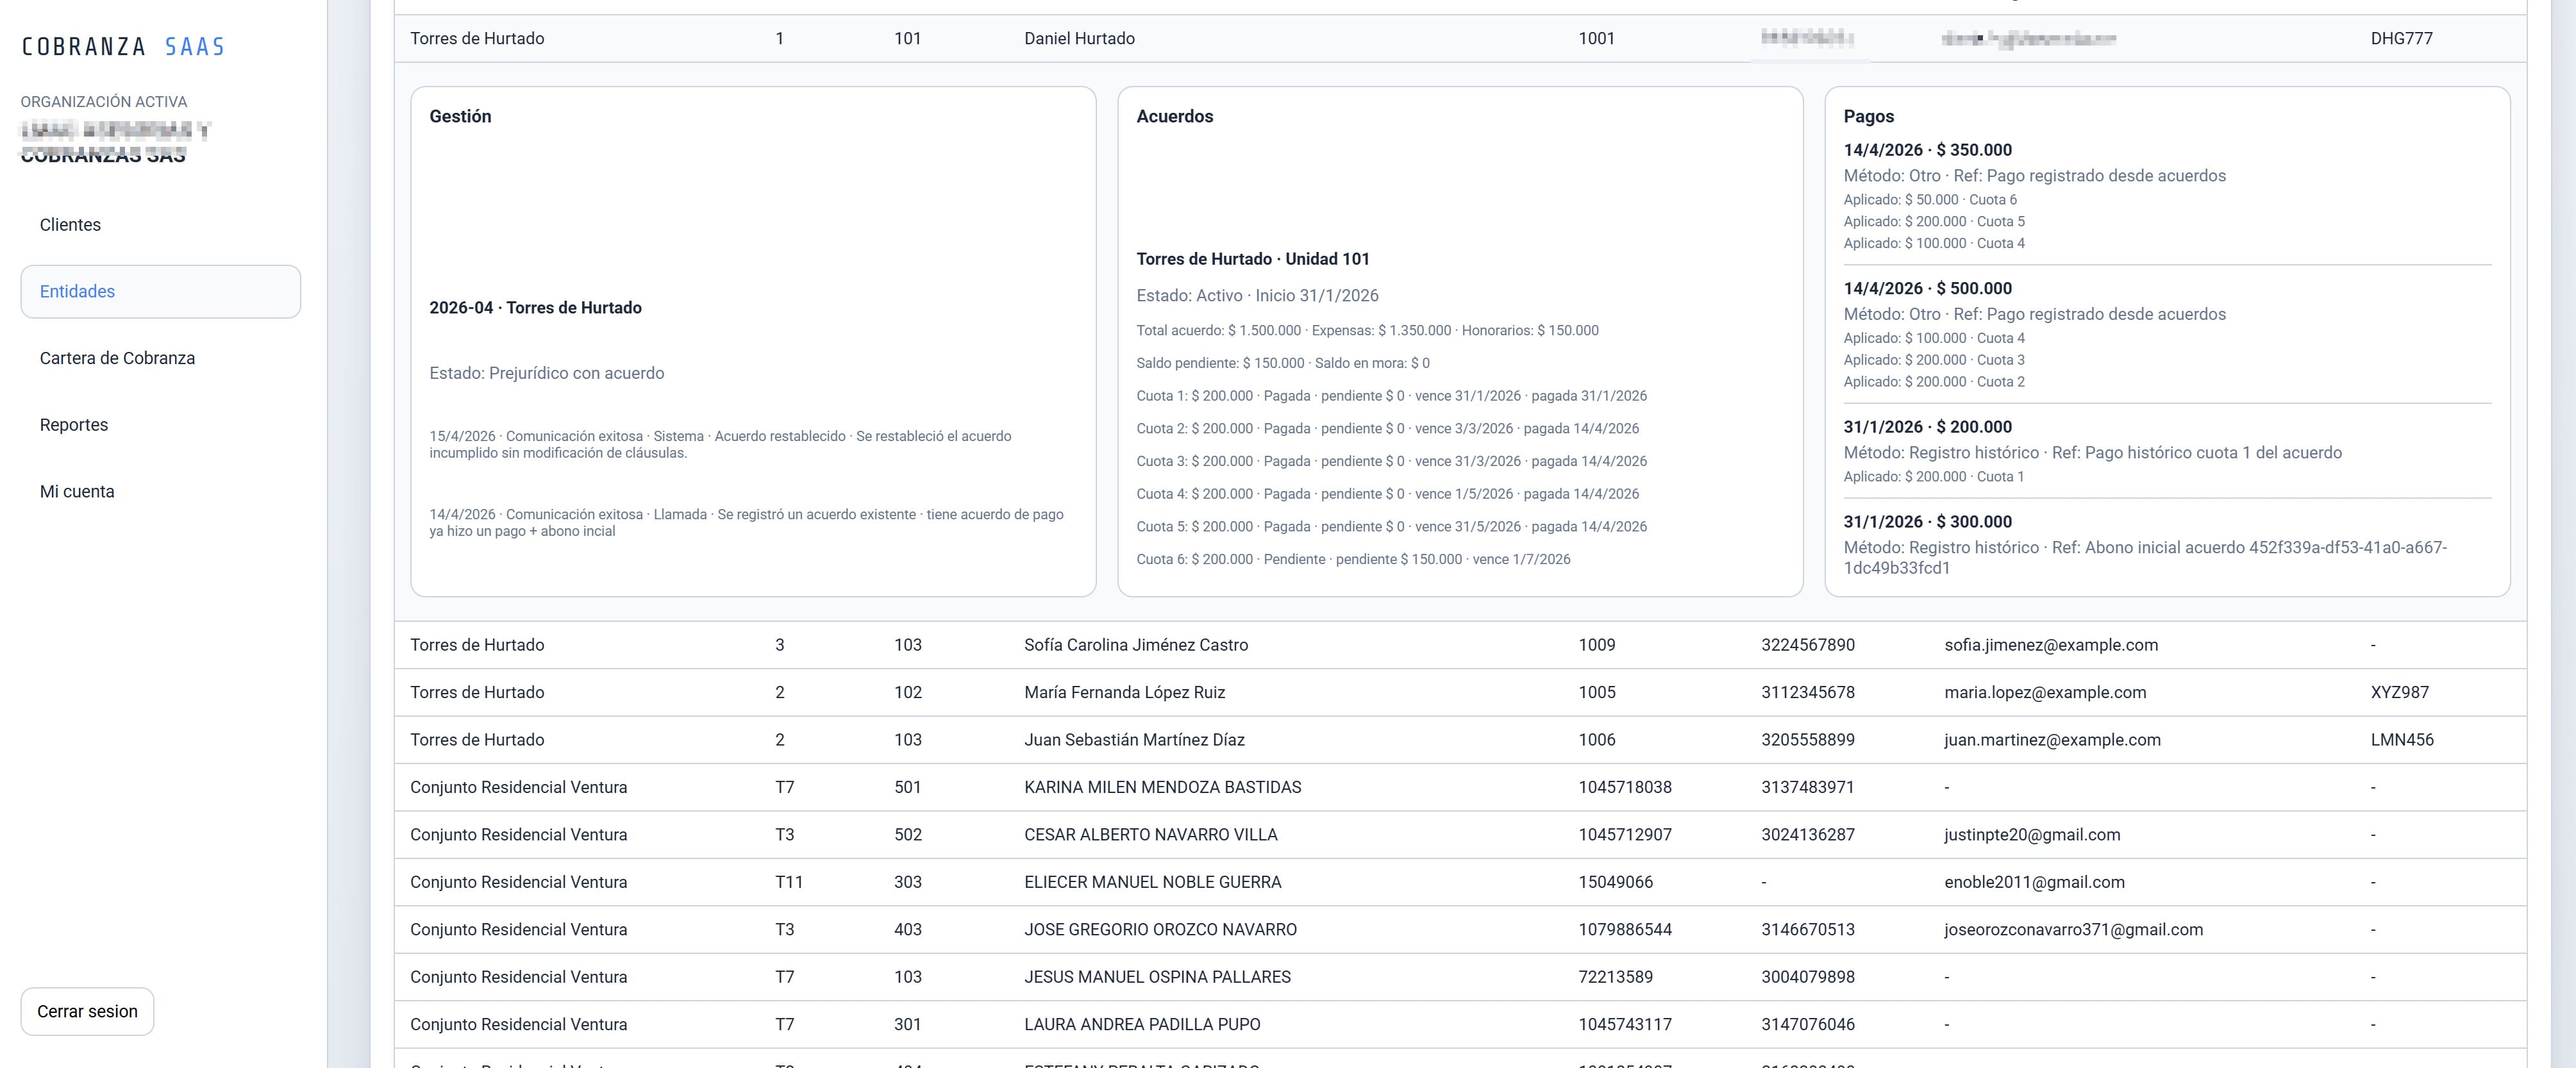
Task: Click plate LMN456
Action: tap(2401, 740)
